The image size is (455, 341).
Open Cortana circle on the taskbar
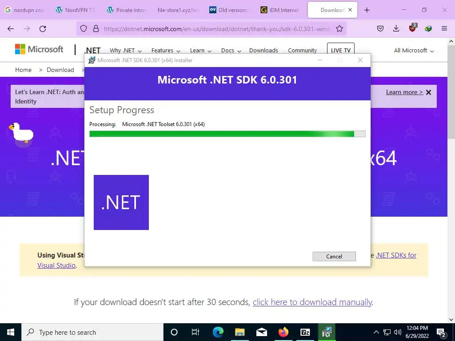click(x=174, y=332)
